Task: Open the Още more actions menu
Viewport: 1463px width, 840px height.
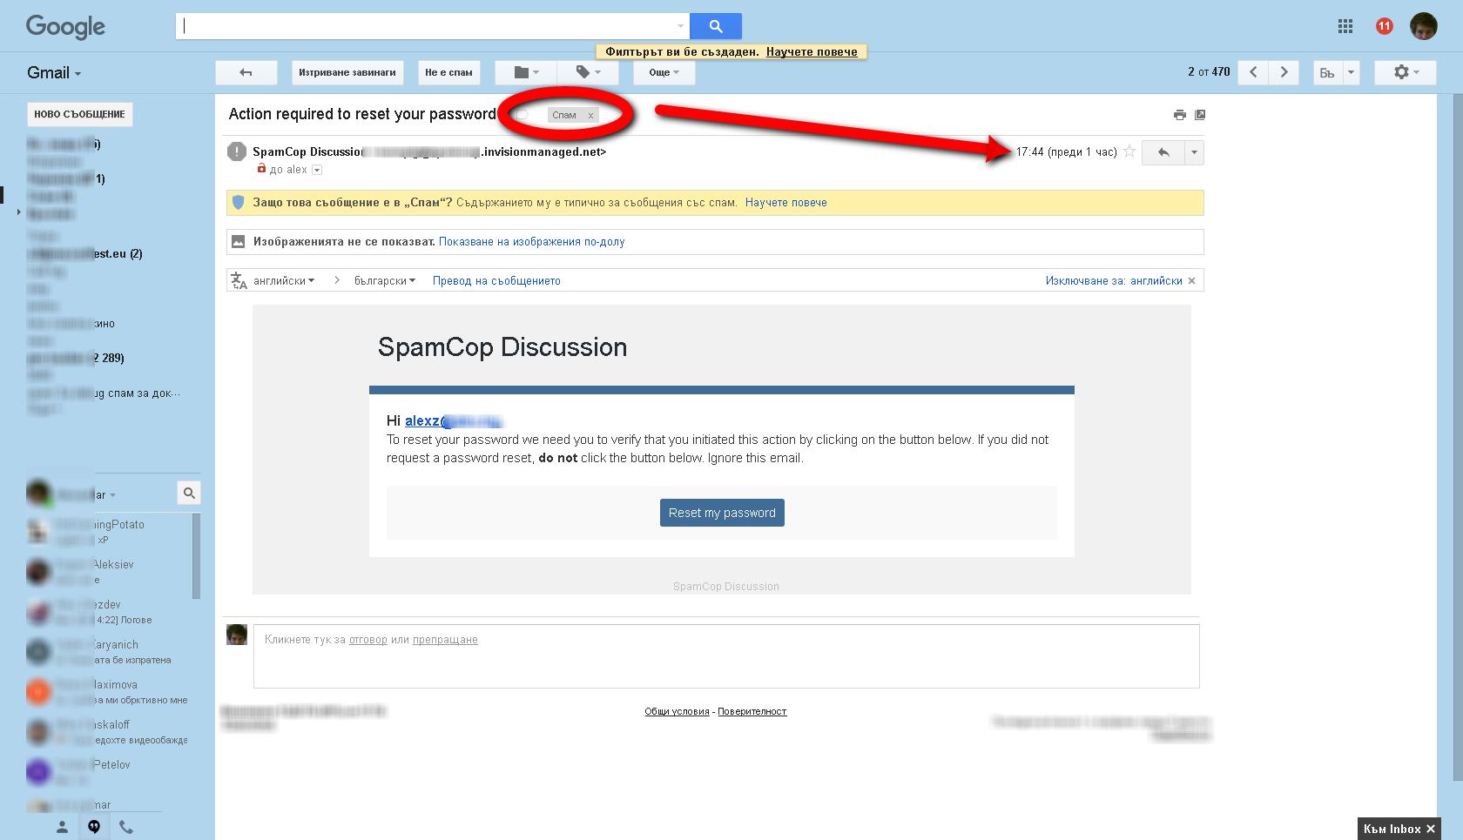Action: (664, 72)
